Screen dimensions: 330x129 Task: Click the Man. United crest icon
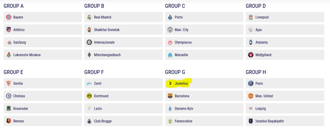[251, 96]
